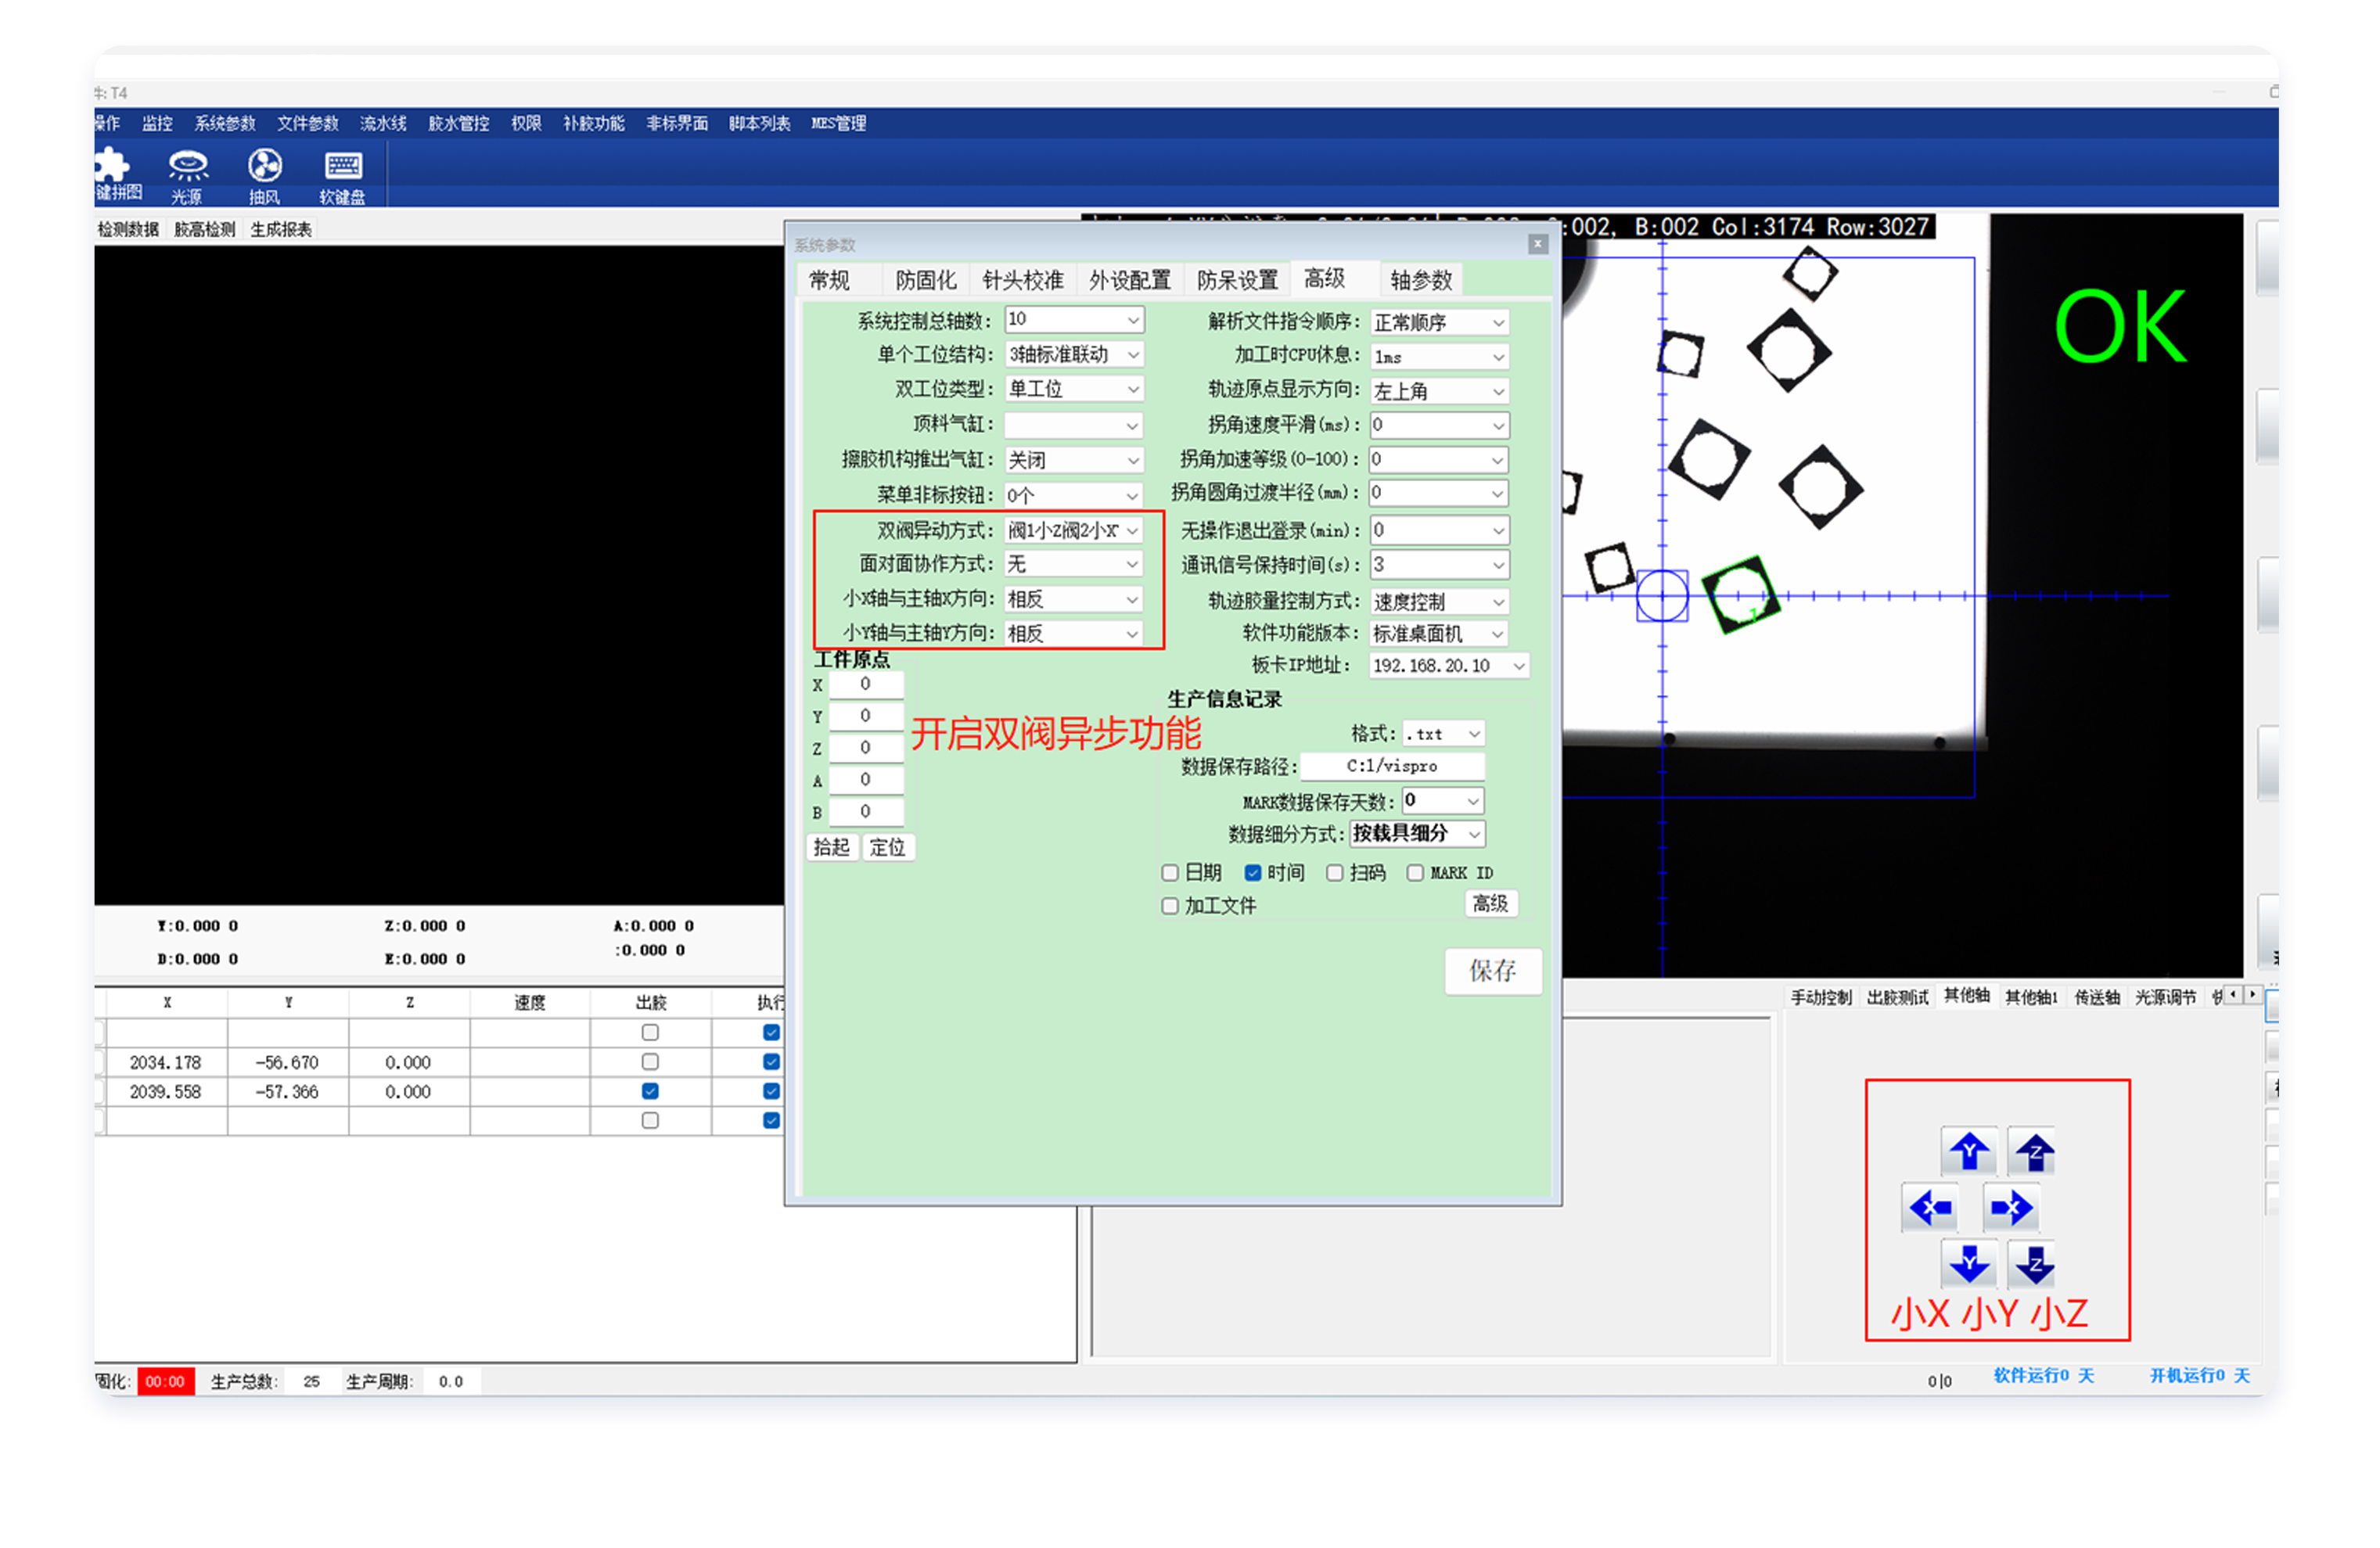This screenshot has height=1548, width=2380.
Task: Tick the 加工文件 checkbox
Action: click(1170, 906)
